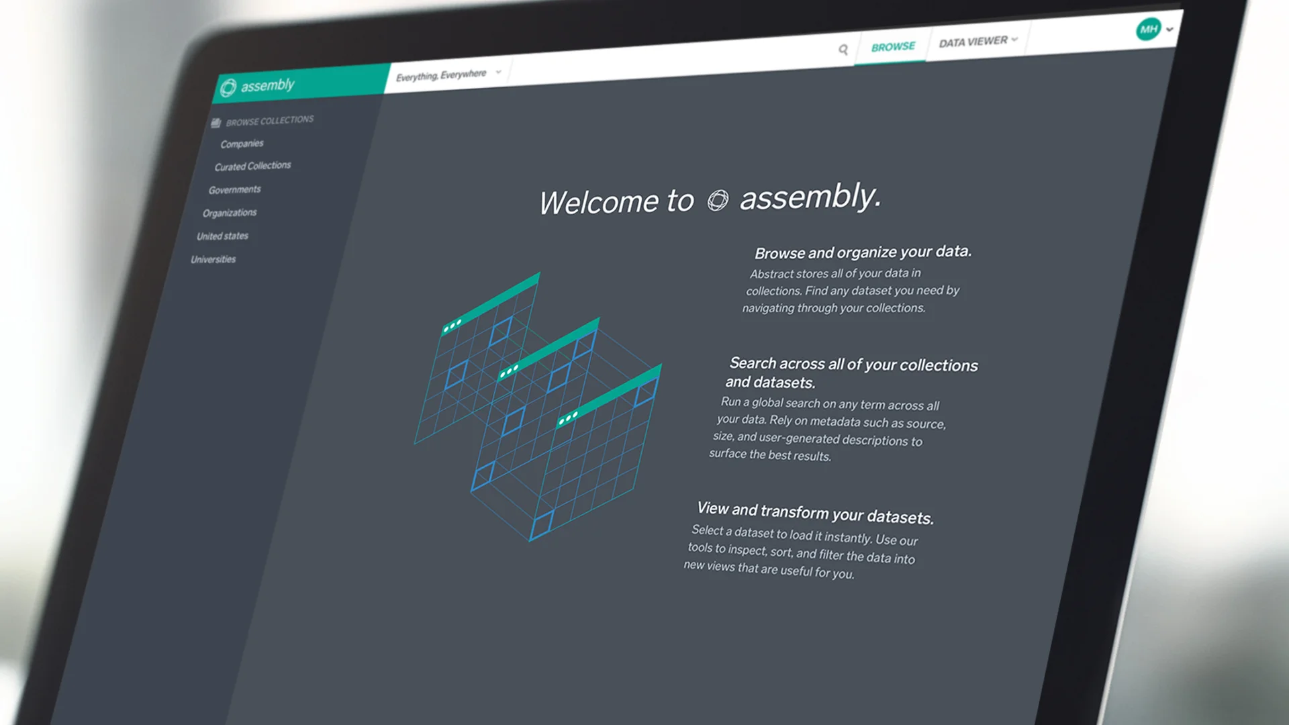The height and width of the screenshot is (725, 1289).
Task: Click the isometric grid panels illustration
Action: [538, 407]
